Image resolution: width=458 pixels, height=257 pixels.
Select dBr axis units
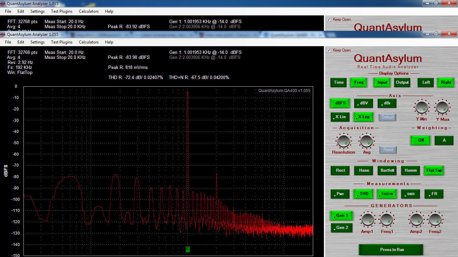[387, 103]
